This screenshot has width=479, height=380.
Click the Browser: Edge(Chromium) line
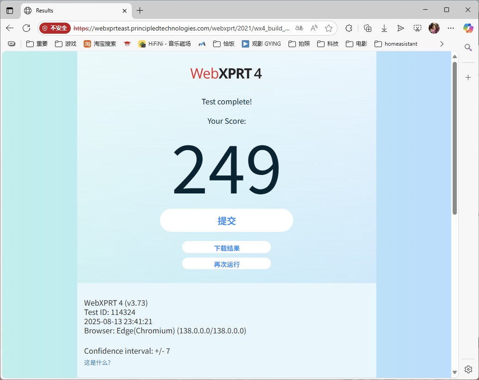coord(165,331)
